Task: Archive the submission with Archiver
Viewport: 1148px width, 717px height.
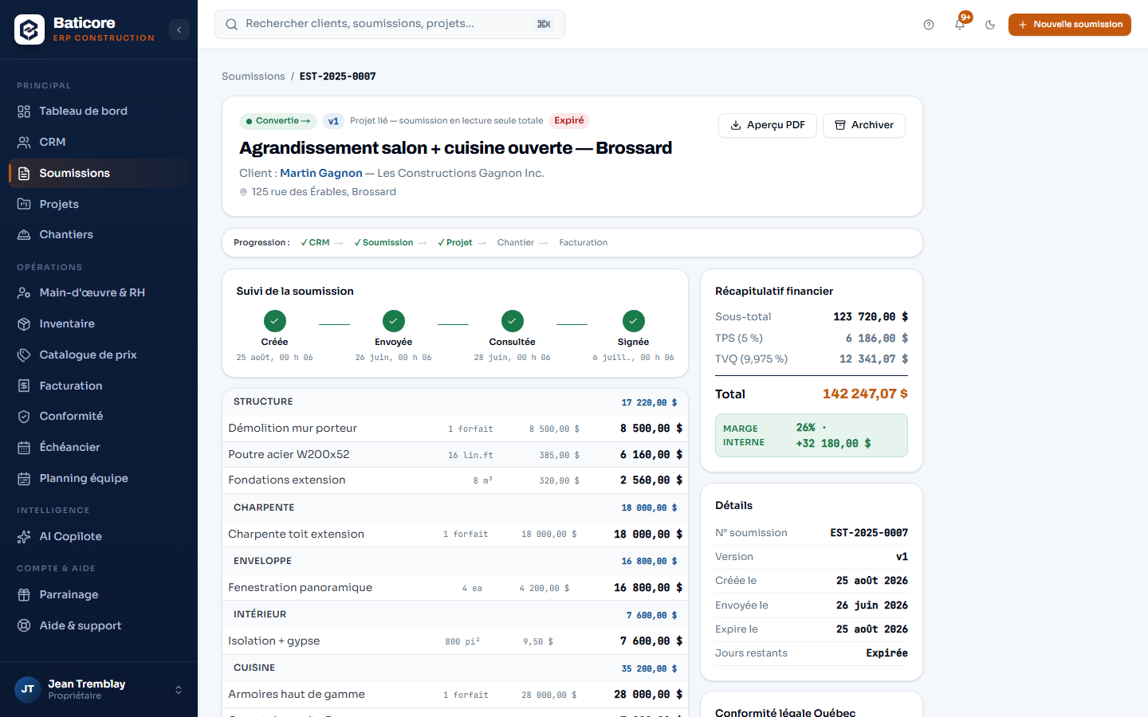Action: (864, 125)
